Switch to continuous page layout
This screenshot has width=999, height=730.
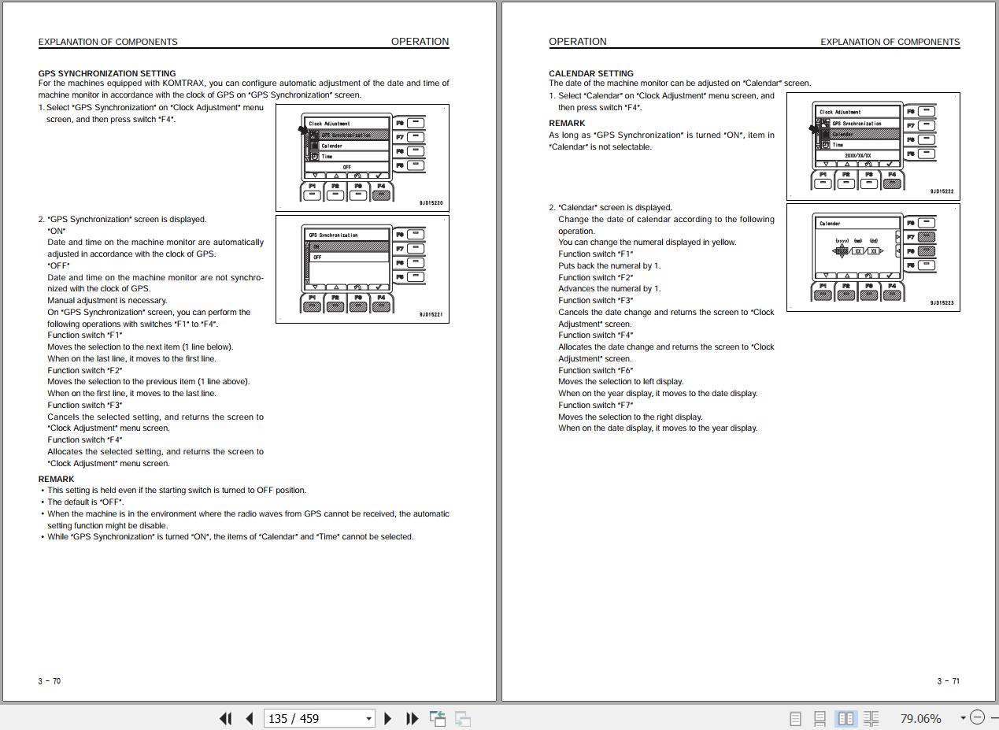(x=820, y=718)
